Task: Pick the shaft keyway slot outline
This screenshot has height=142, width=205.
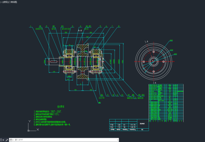Action: click(x=54, y=62)
